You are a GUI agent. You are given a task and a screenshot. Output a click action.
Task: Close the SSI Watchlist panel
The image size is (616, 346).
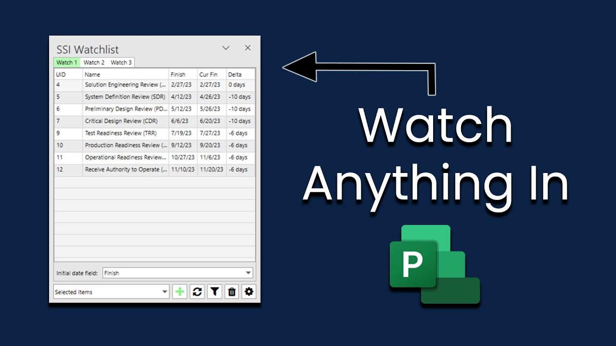pyautogui.click(x=248, y=48)
